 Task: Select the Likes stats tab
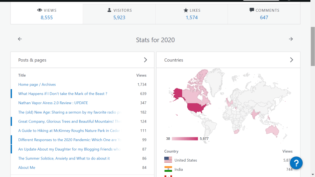pos(191,14)
